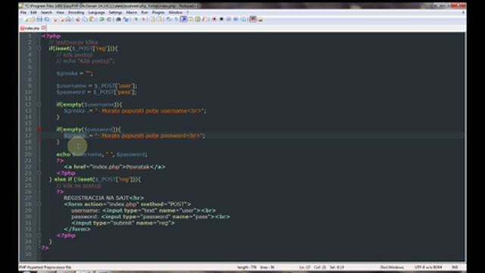Click line number 1 in the margin
Screen dimensions: 485x273
pyautogui.click(x=30, y=36)
